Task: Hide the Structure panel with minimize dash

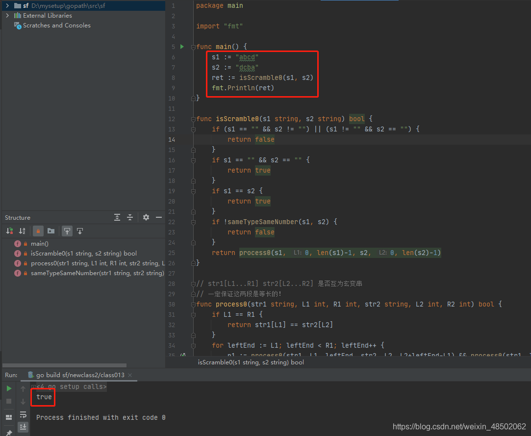Action: (x=159, y=217)
